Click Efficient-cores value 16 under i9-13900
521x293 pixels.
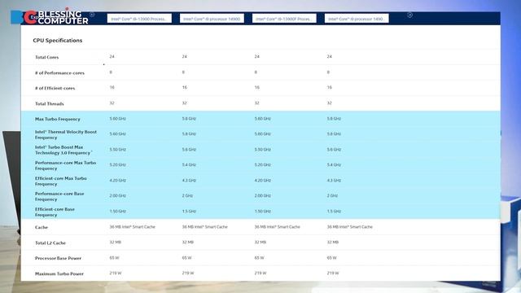tap(112, 87)
